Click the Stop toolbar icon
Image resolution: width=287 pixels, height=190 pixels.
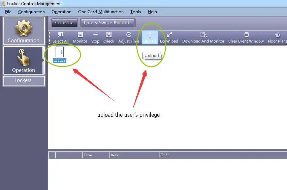tap(95, 37)
